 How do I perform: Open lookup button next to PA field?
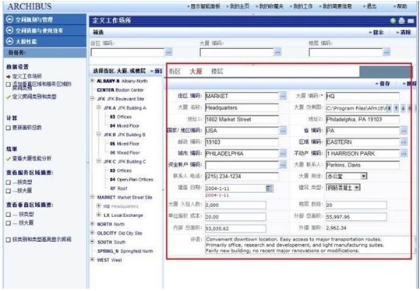coord(404,131)
